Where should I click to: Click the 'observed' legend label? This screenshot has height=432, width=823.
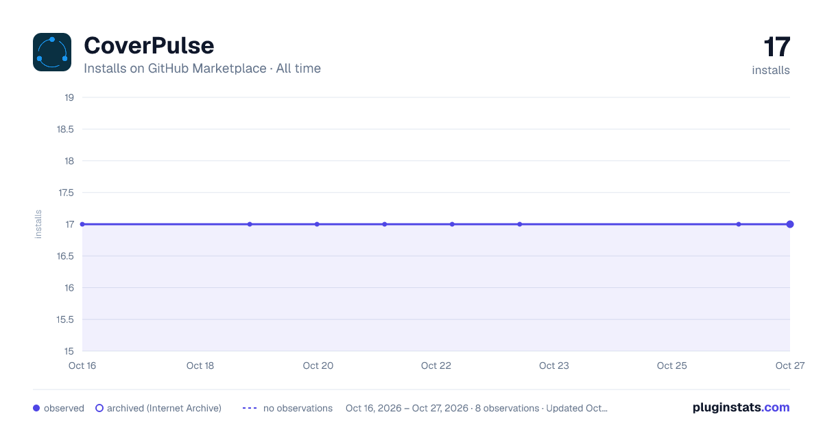click(64, 408)
